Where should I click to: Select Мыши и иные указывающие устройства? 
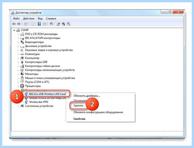pos(50,78)
